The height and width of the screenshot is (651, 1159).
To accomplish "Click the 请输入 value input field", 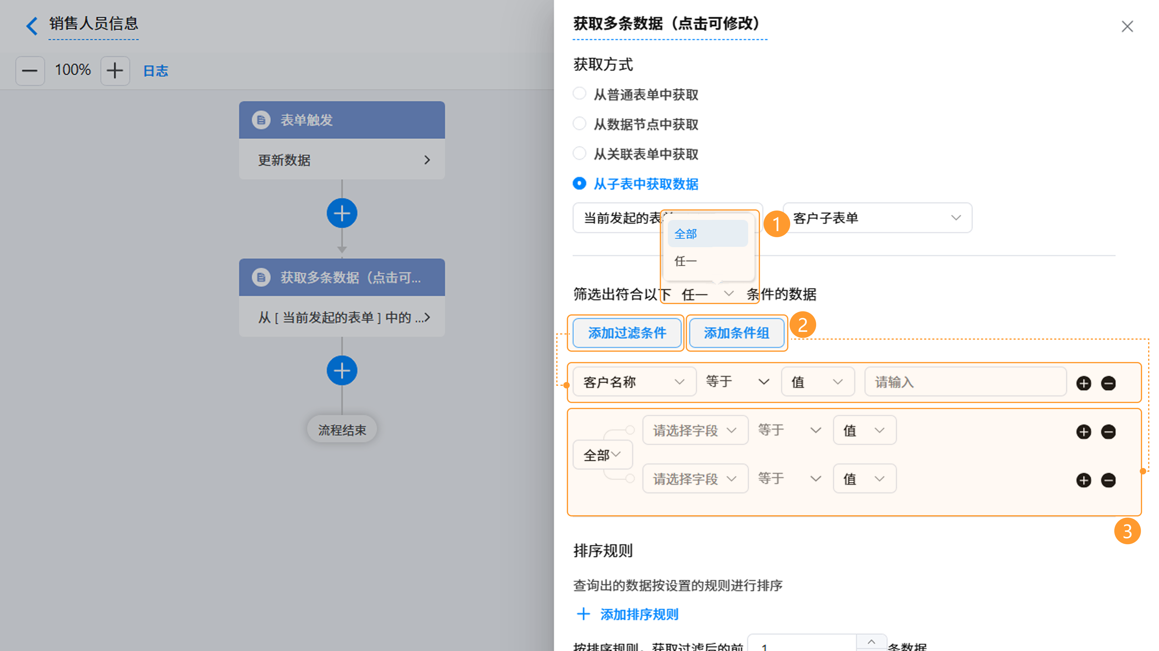I will click(x=966, y=382).
